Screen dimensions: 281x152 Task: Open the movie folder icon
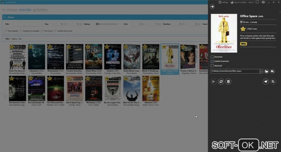(266, 71)
